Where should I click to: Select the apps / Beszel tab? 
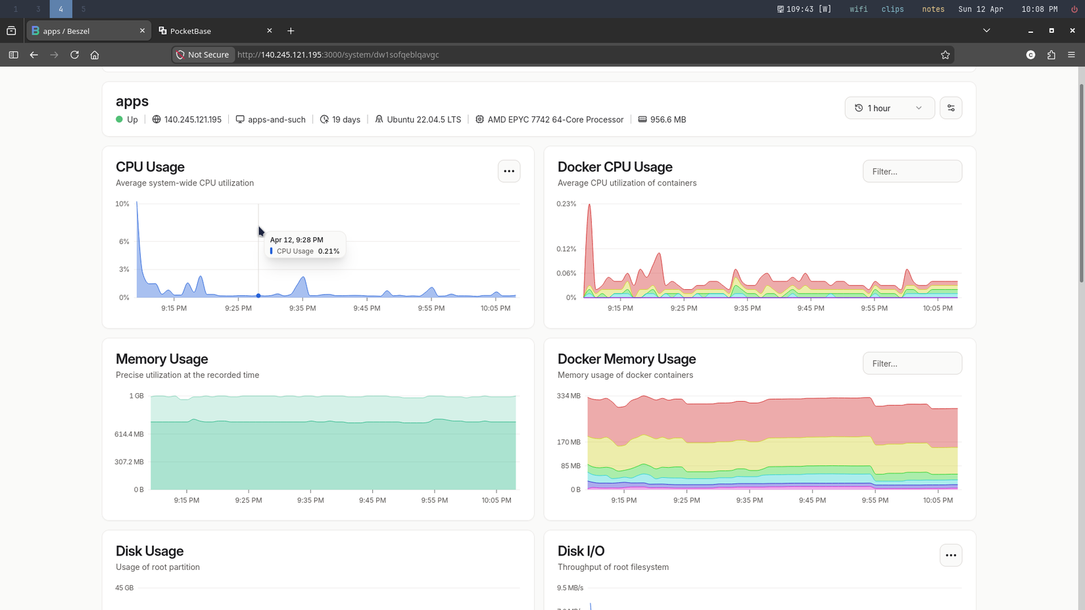88,31
